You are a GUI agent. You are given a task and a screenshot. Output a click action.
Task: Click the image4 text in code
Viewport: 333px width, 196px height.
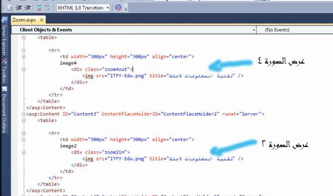click(x=69, y=63)
